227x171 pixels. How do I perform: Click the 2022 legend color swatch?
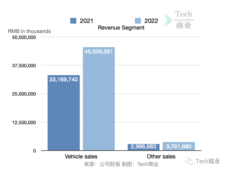click(138, 21)
